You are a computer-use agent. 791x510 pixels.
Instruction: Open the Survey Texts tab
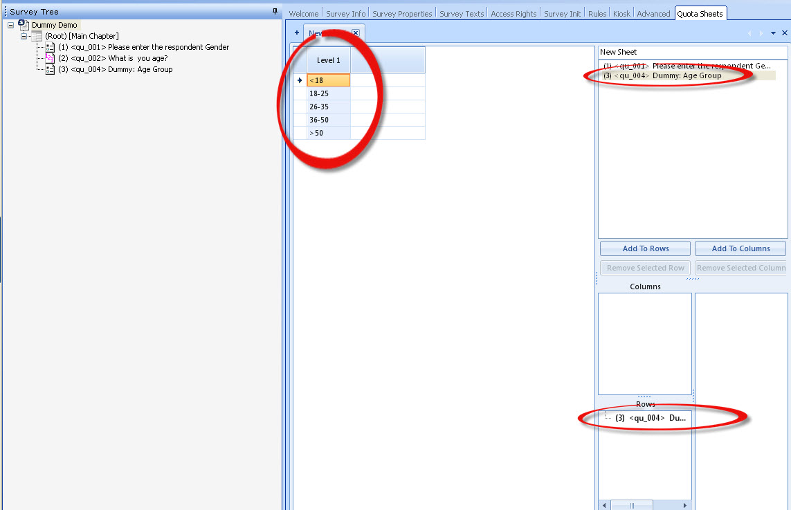point(462,14)
